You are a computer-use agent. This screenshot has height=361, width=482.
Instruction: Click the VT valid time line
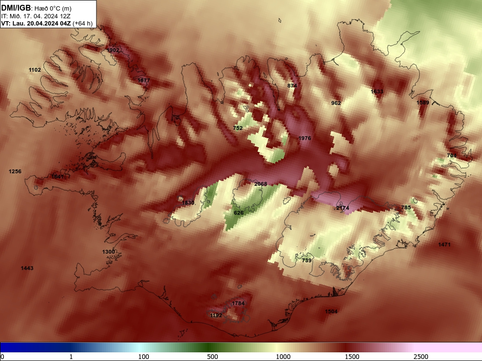click(47, 23)
